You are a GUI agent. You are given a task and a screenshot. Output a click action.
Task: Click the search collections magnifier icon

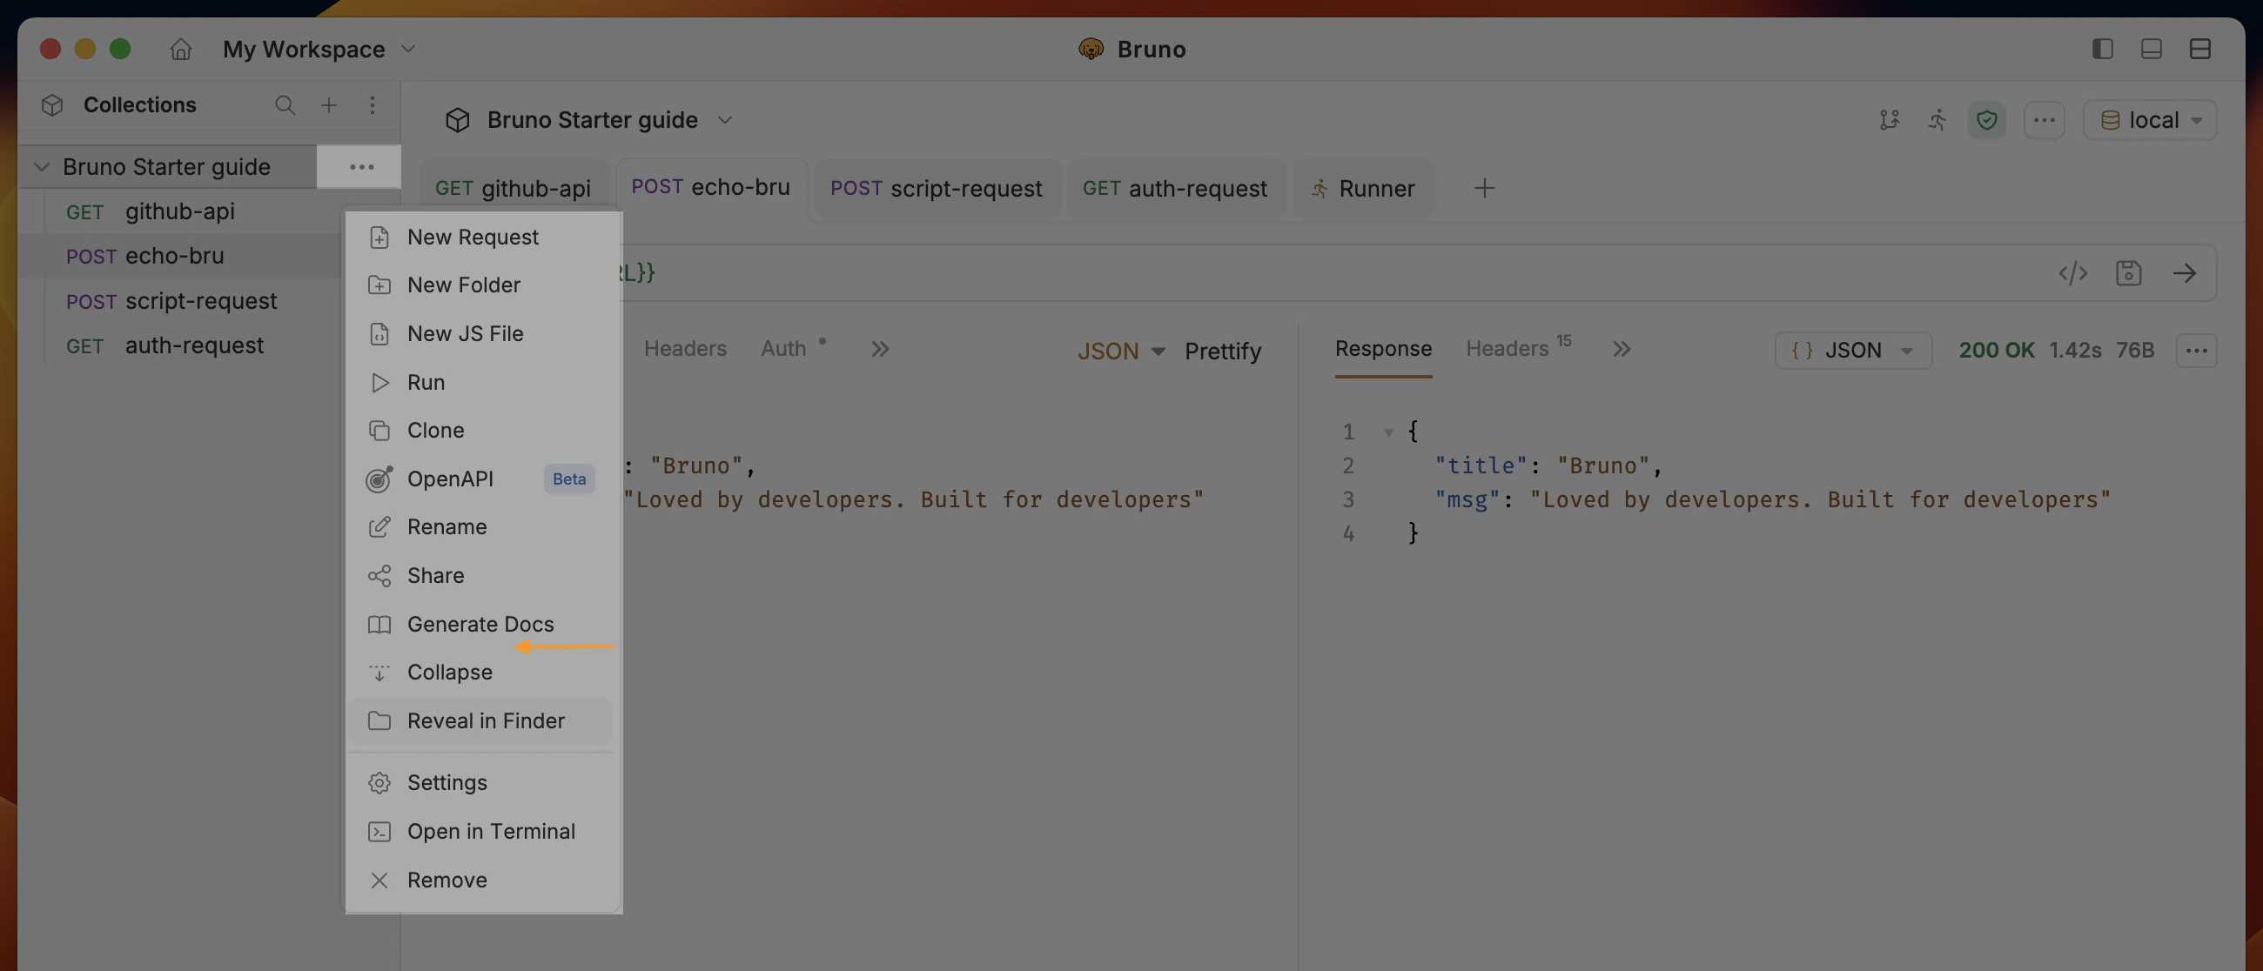(x=285, y=105)
